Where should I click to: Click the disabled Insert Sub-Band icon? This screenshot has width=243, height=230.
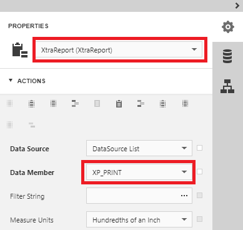click(32, 125)
